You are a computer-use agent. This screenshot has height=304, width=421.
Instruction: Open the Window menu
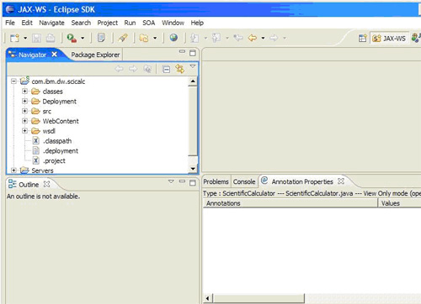pyautogui.click(x=173, y=23)
